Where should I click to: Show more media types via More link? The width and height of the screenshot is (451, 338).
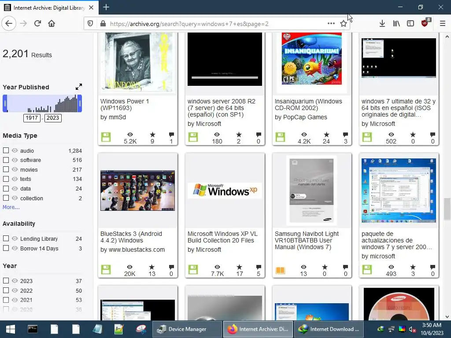tap(11, 207)
